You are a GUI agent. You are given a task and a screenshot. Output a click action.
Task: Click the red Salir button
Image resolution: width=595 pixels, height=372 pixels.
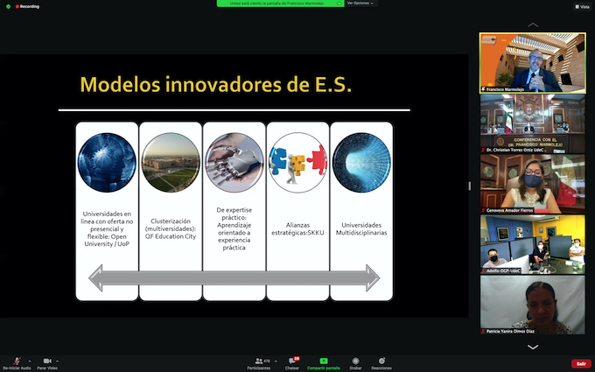581,363
